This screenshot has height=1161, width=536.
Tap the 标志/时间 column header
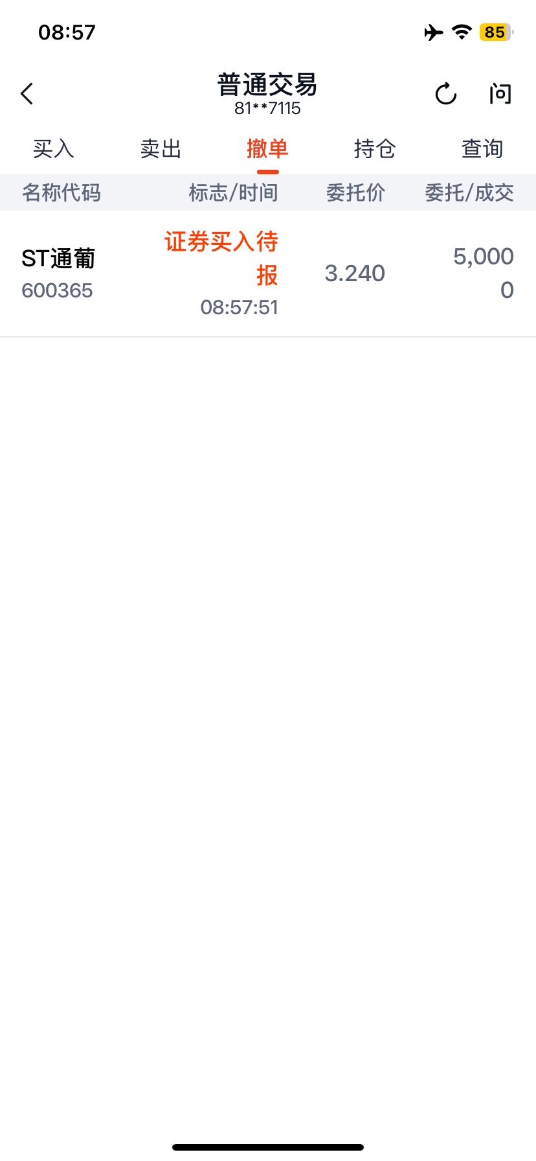[x=234, y=192]
